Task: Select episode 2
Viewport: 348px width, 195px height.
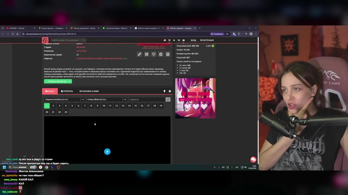Action: [x=53, y=106]
